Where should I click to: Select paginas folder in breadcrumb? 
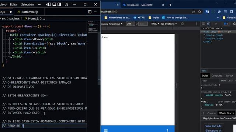click(14, 19)
